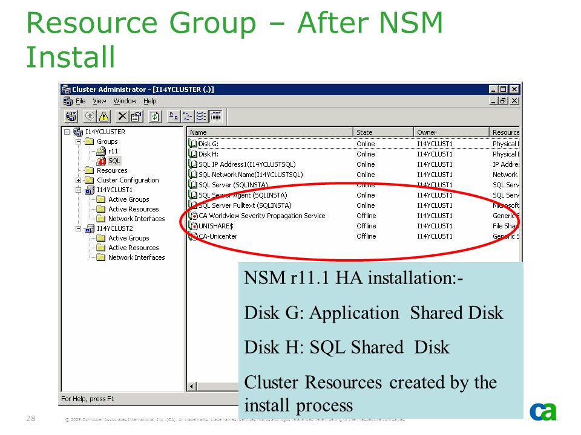This screenshot has width=581, height=435.
Task: Click the Disk G: resource icon
Action: tap(192, 144)
